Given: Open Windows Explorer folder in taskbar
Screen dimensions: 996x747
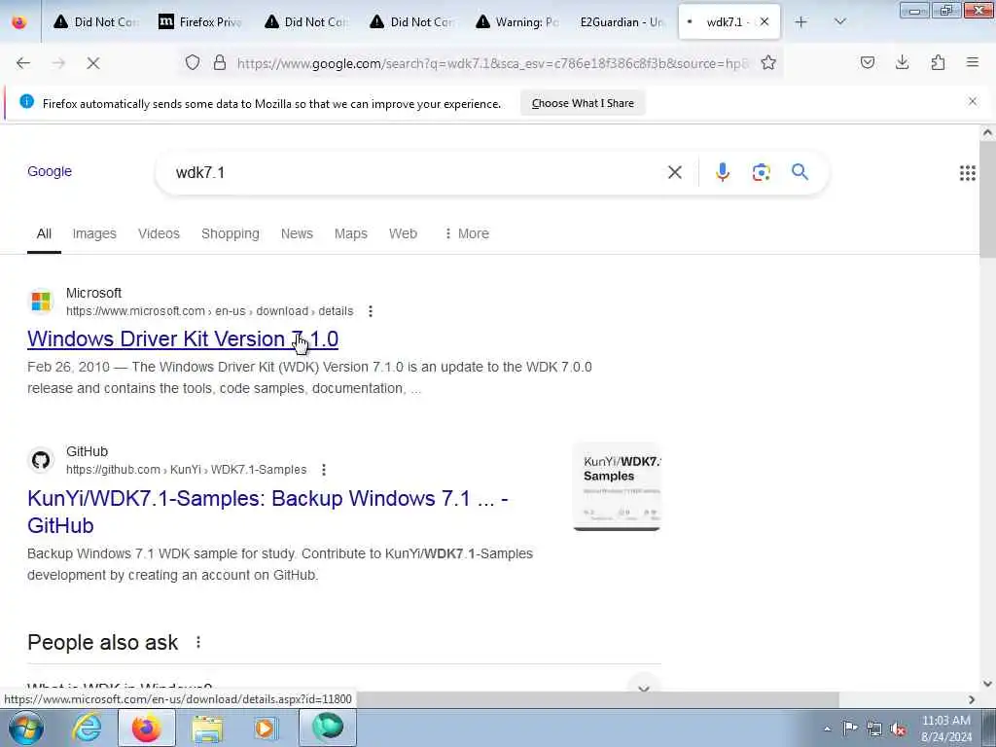Looking at the screenshot, I should pyautogui.click(x=207, y=729).
